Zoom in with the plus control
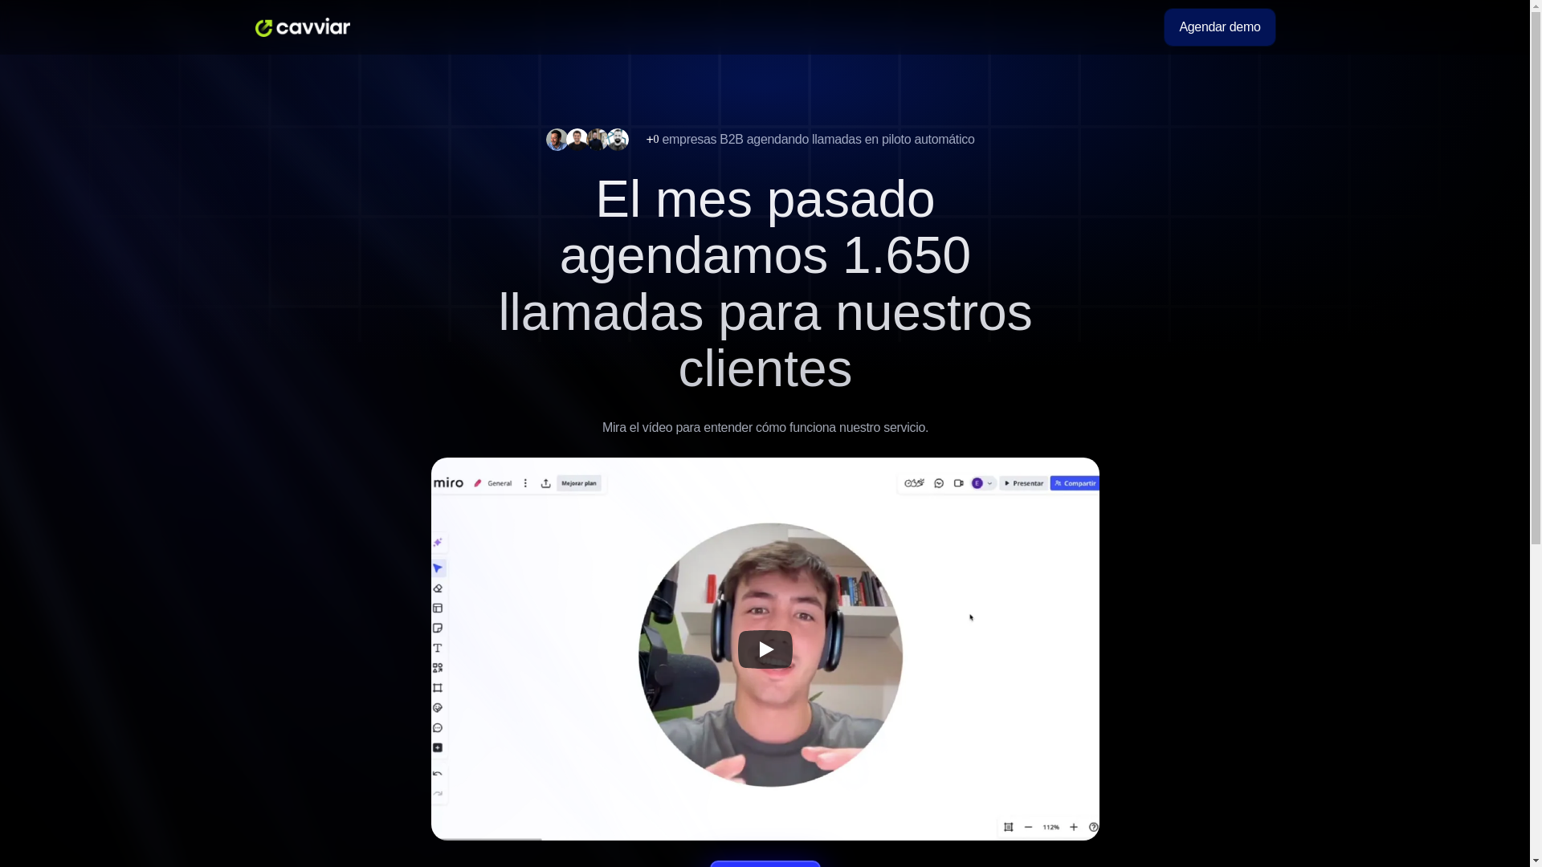The height and width of the screenshot is (867, 1542). coord(1073,827)
